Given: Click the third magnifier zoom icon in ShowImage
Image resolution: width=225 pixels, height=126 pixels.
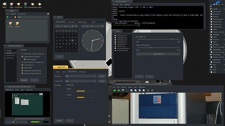Looking at the screenshot, I should tap(140, 90).
